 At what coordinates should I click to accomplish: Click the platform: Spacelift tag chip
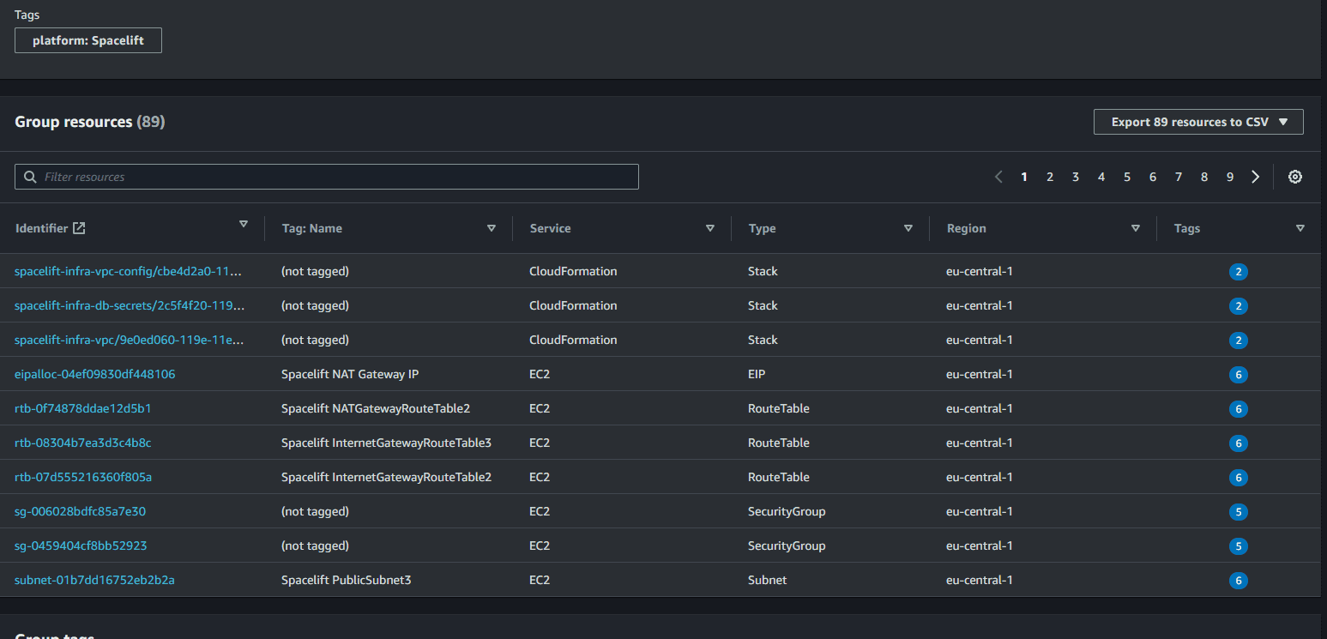point(88,40)
